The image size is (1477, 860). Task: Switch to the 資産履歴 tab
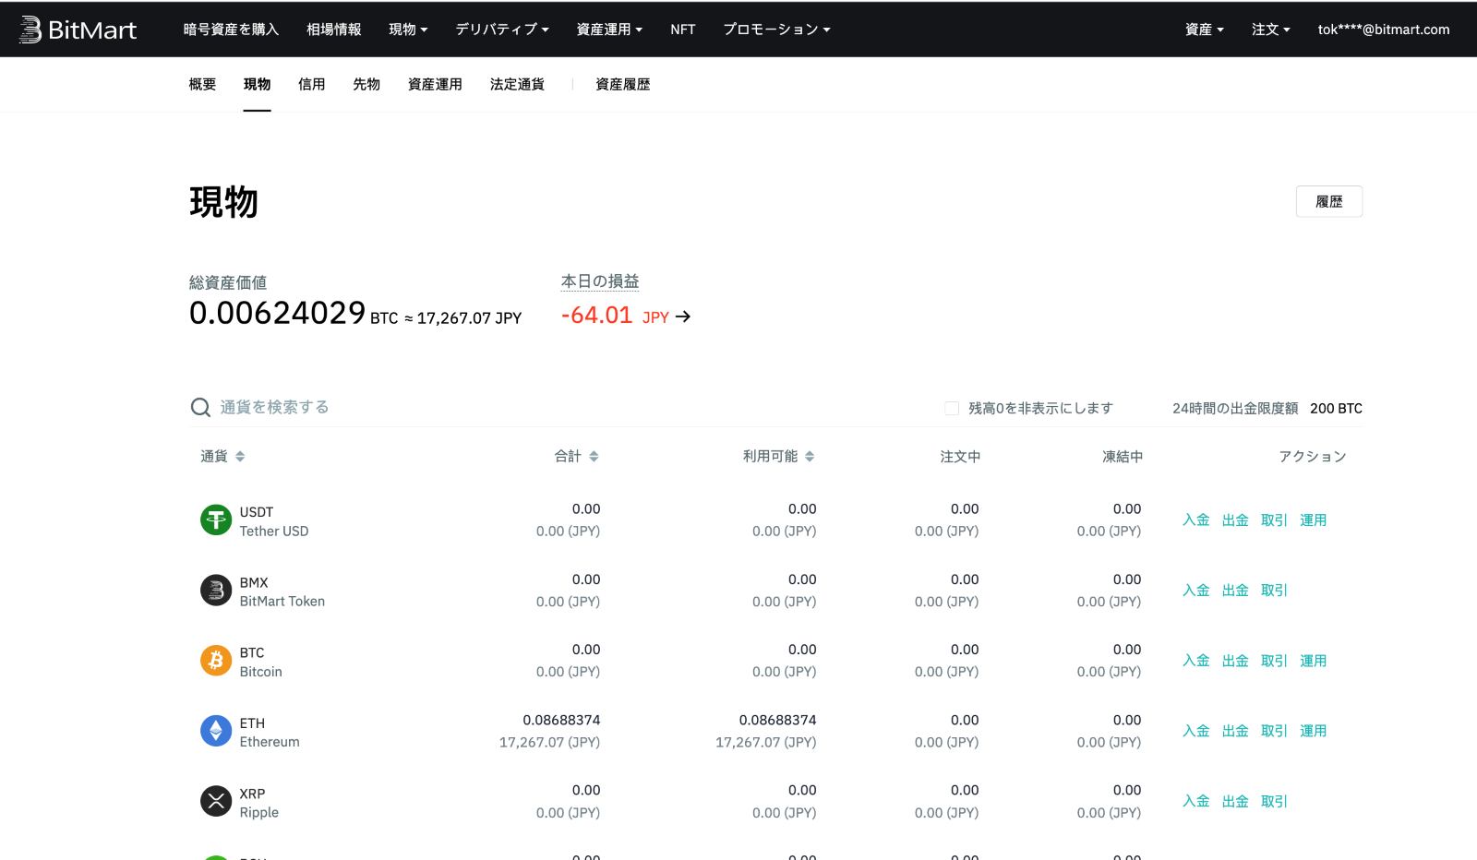(x=622, y=84)
